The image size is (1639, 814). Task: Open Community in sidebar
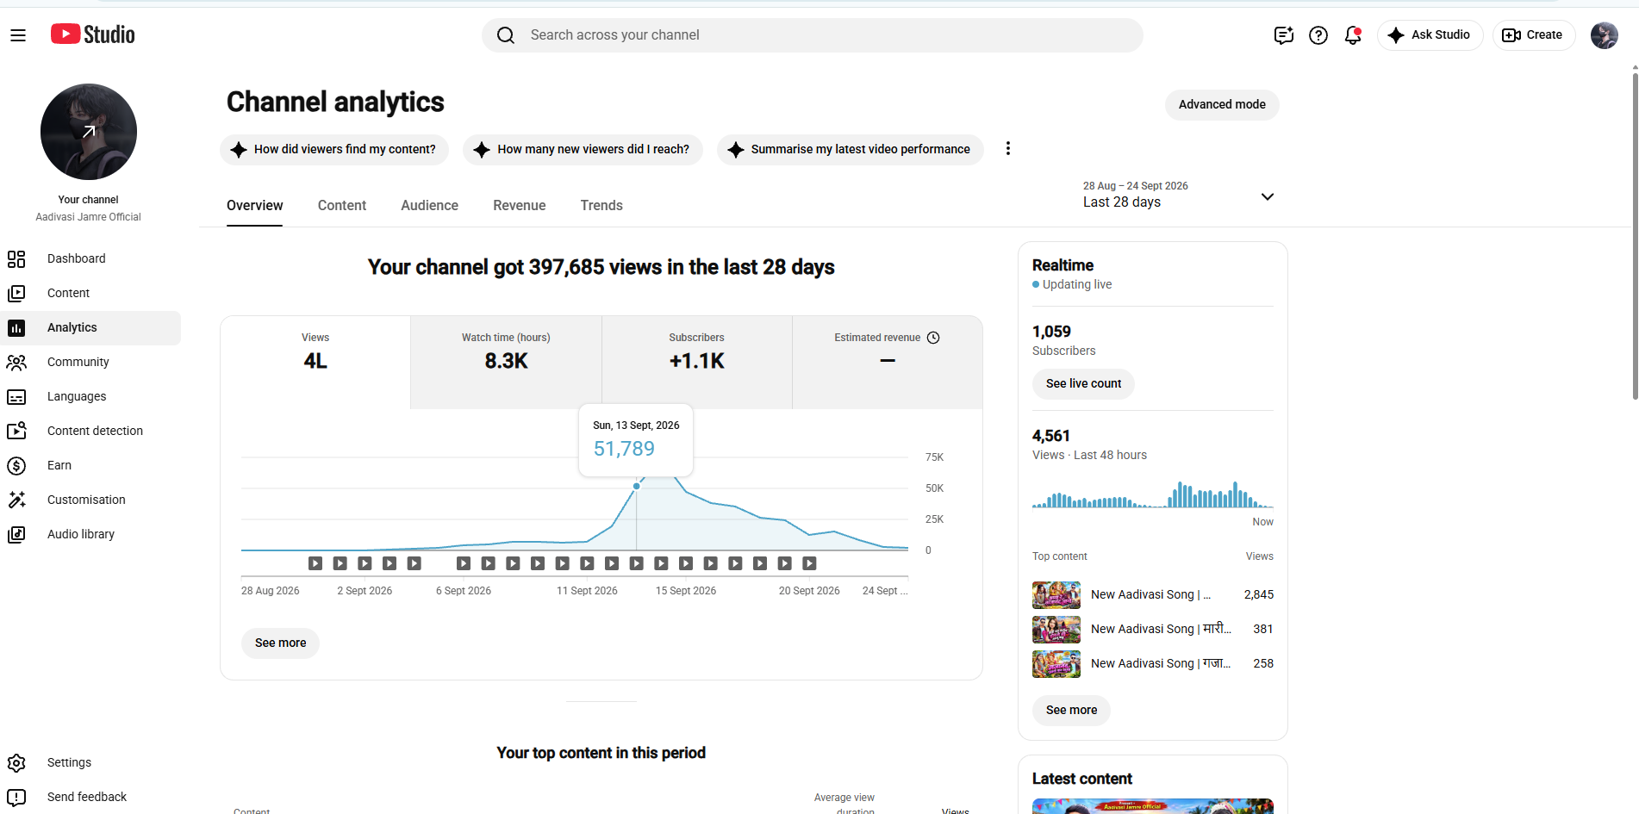click(x=90, y=362)
